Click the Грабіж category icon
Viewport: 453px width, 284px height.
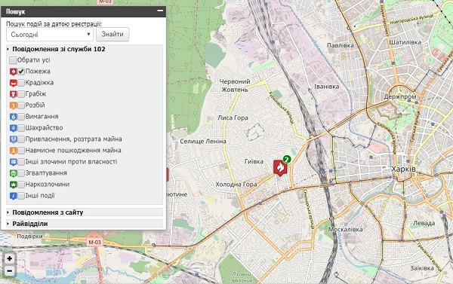14,94
